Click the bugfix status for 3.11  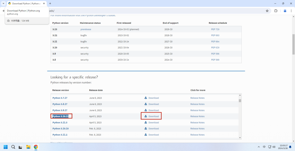coord(84,42)
